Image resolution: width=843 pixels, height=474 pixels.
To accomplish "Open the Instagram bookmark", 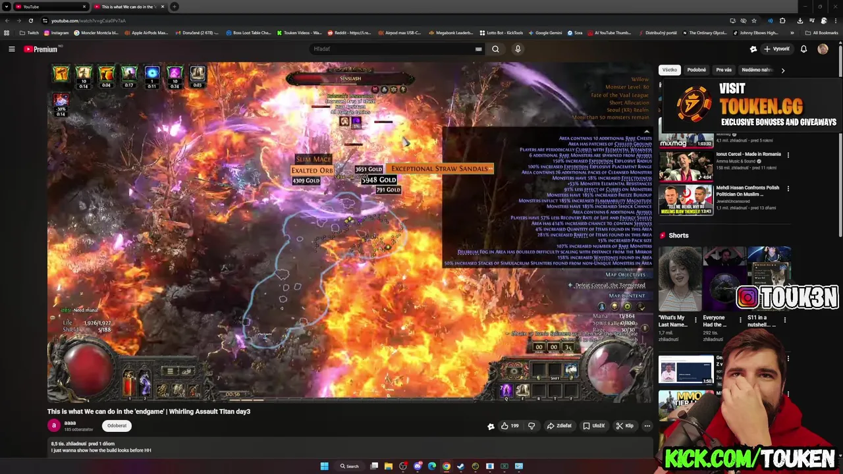I will pos(55,33).
